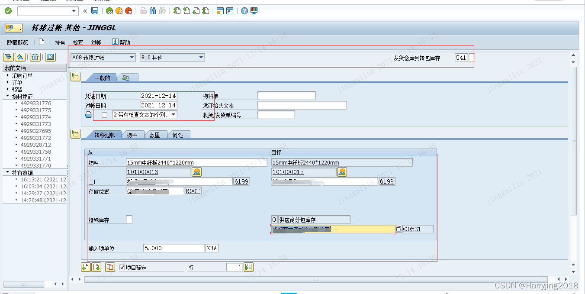Click the blue Help question mark icon

pyautogui.click(x=244, y=11)
